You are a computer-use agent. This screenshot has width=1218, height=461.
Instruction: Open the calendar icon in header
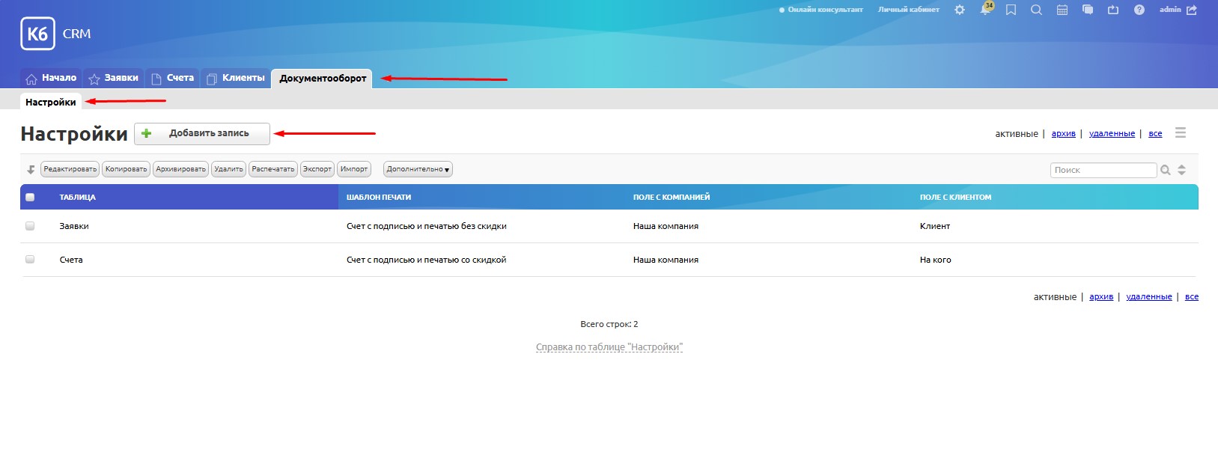click(1062, 10)
